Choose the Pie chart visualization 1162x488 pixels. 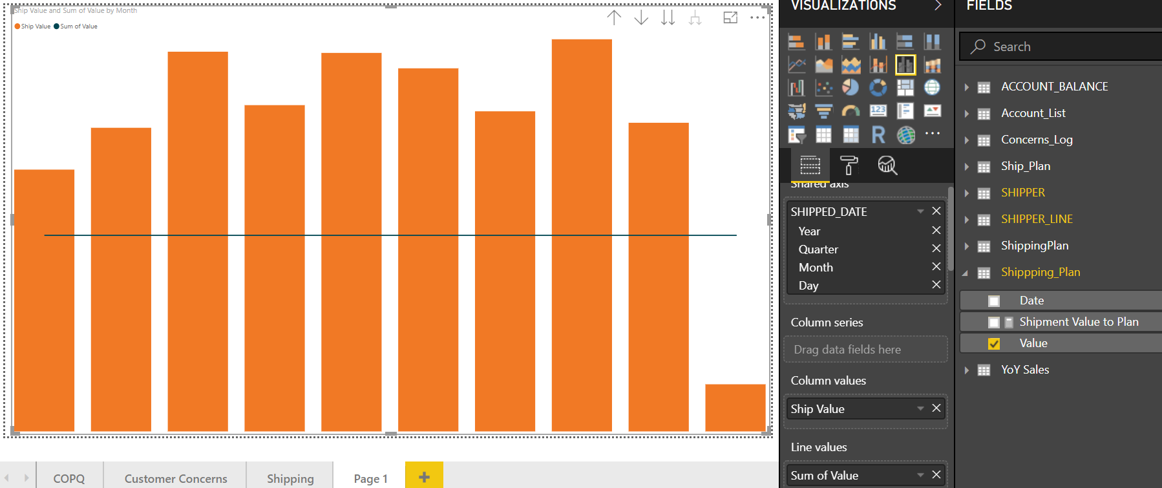(x=850, y=87)
